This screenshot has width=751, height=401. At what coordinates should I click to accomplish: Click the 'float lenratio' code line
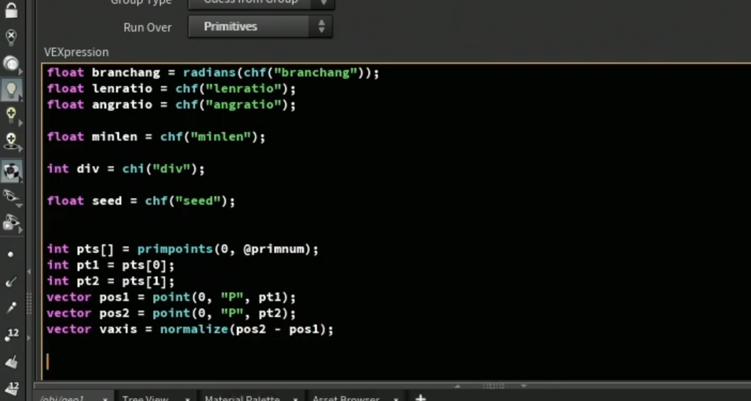coord(171,88)
